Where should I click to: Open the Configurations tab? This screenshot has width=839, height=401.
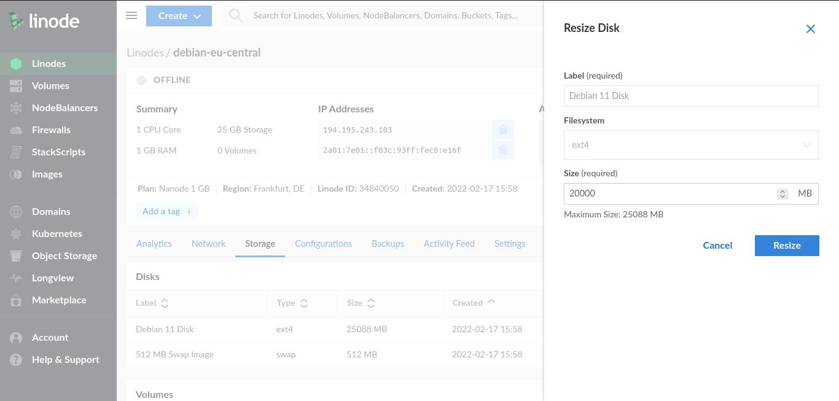click(x=323, y=244)
